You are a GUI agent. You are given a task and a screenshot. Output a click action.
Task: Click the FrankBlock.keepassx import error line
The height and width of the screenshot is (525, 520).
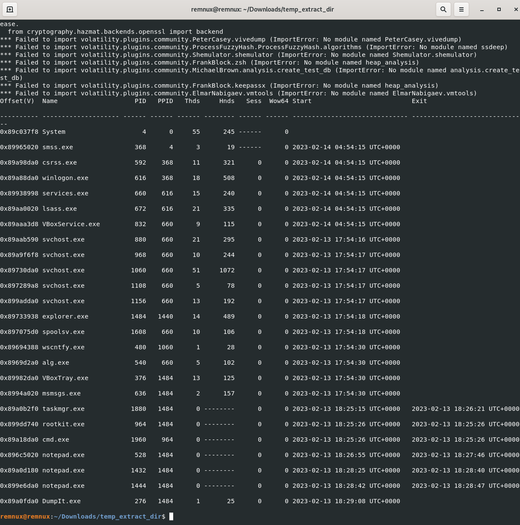point(219,86)
